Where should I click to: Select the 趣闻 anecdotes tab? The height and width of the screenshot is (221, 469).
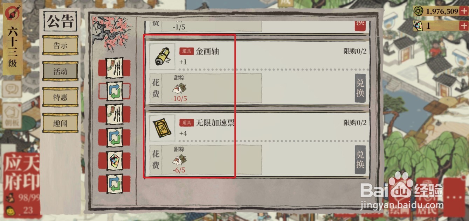coord(60,123)
